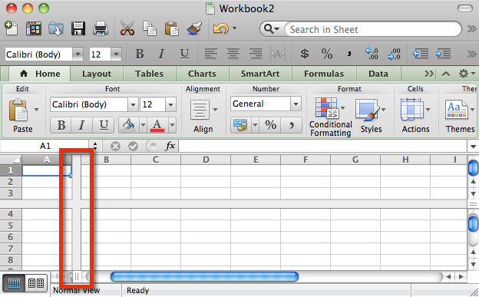479x297 pixels.
Task: Click the Format Painter brush icon
Action: (x=194, y=28)
